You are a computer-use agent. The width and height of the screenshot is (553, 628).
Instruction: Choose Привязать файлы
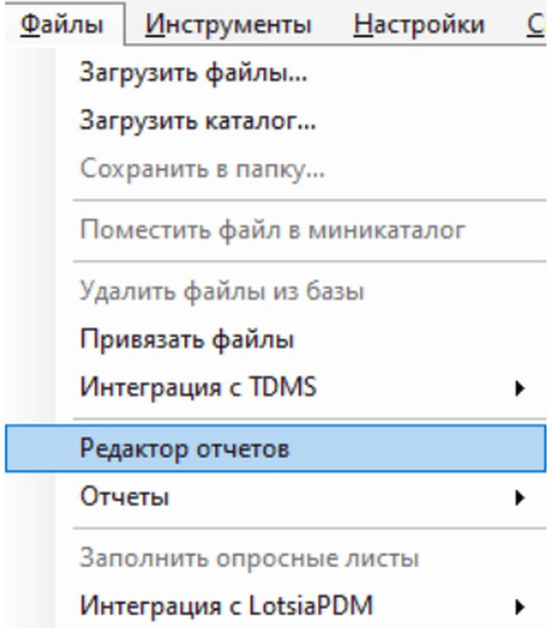[186, 338]
